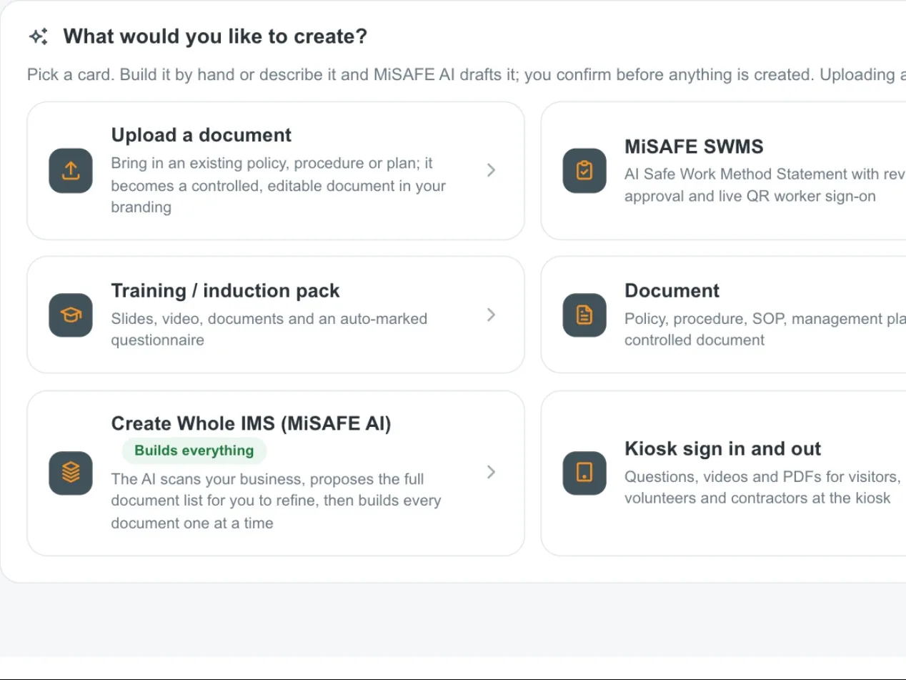Viewport: 906px width, 680px height.
Task: Click the Pick a card instruction text
Action: (466, 75)
